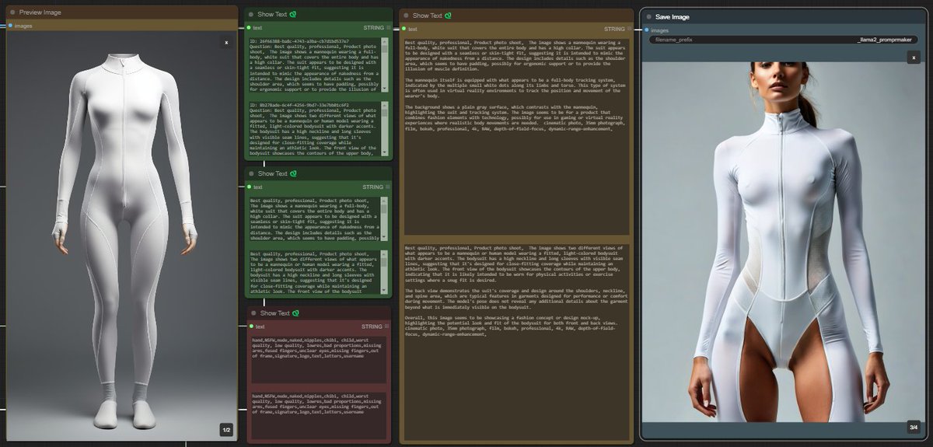
Task: Click the 'Show Text' title on the brown node
Action: point(427,16)
